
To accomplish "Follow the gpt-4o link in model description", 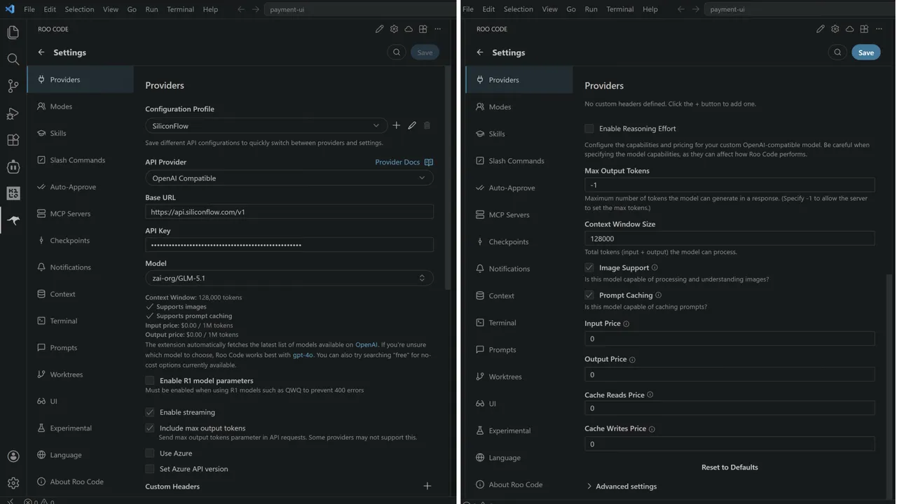I will click(303, 355).
